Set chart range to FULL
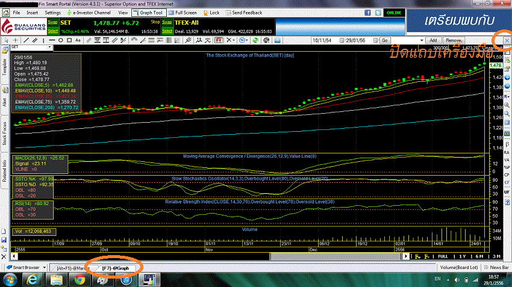The image size is (512, 287). point(443,257)
